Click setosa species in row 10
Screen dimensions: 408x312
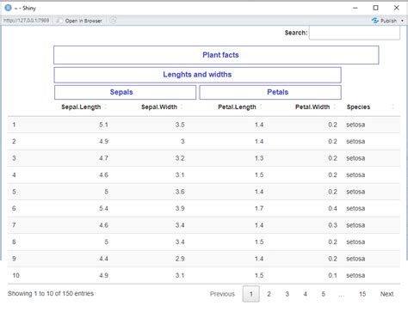[355, 276]
